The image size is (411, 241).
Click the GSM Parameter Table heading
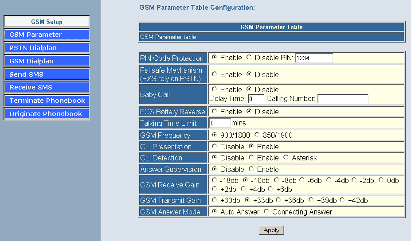point(271,27)
